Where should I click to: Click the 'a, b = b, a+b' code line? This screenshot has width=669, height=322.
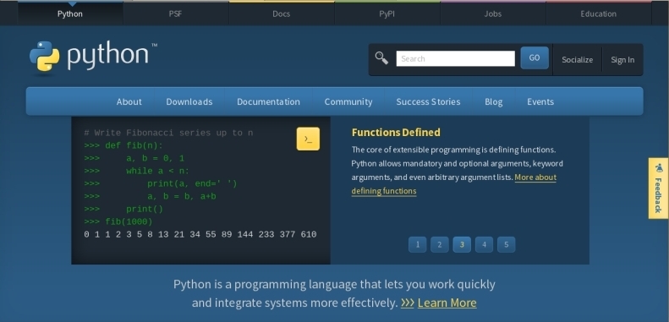click(x=151, y=197)
